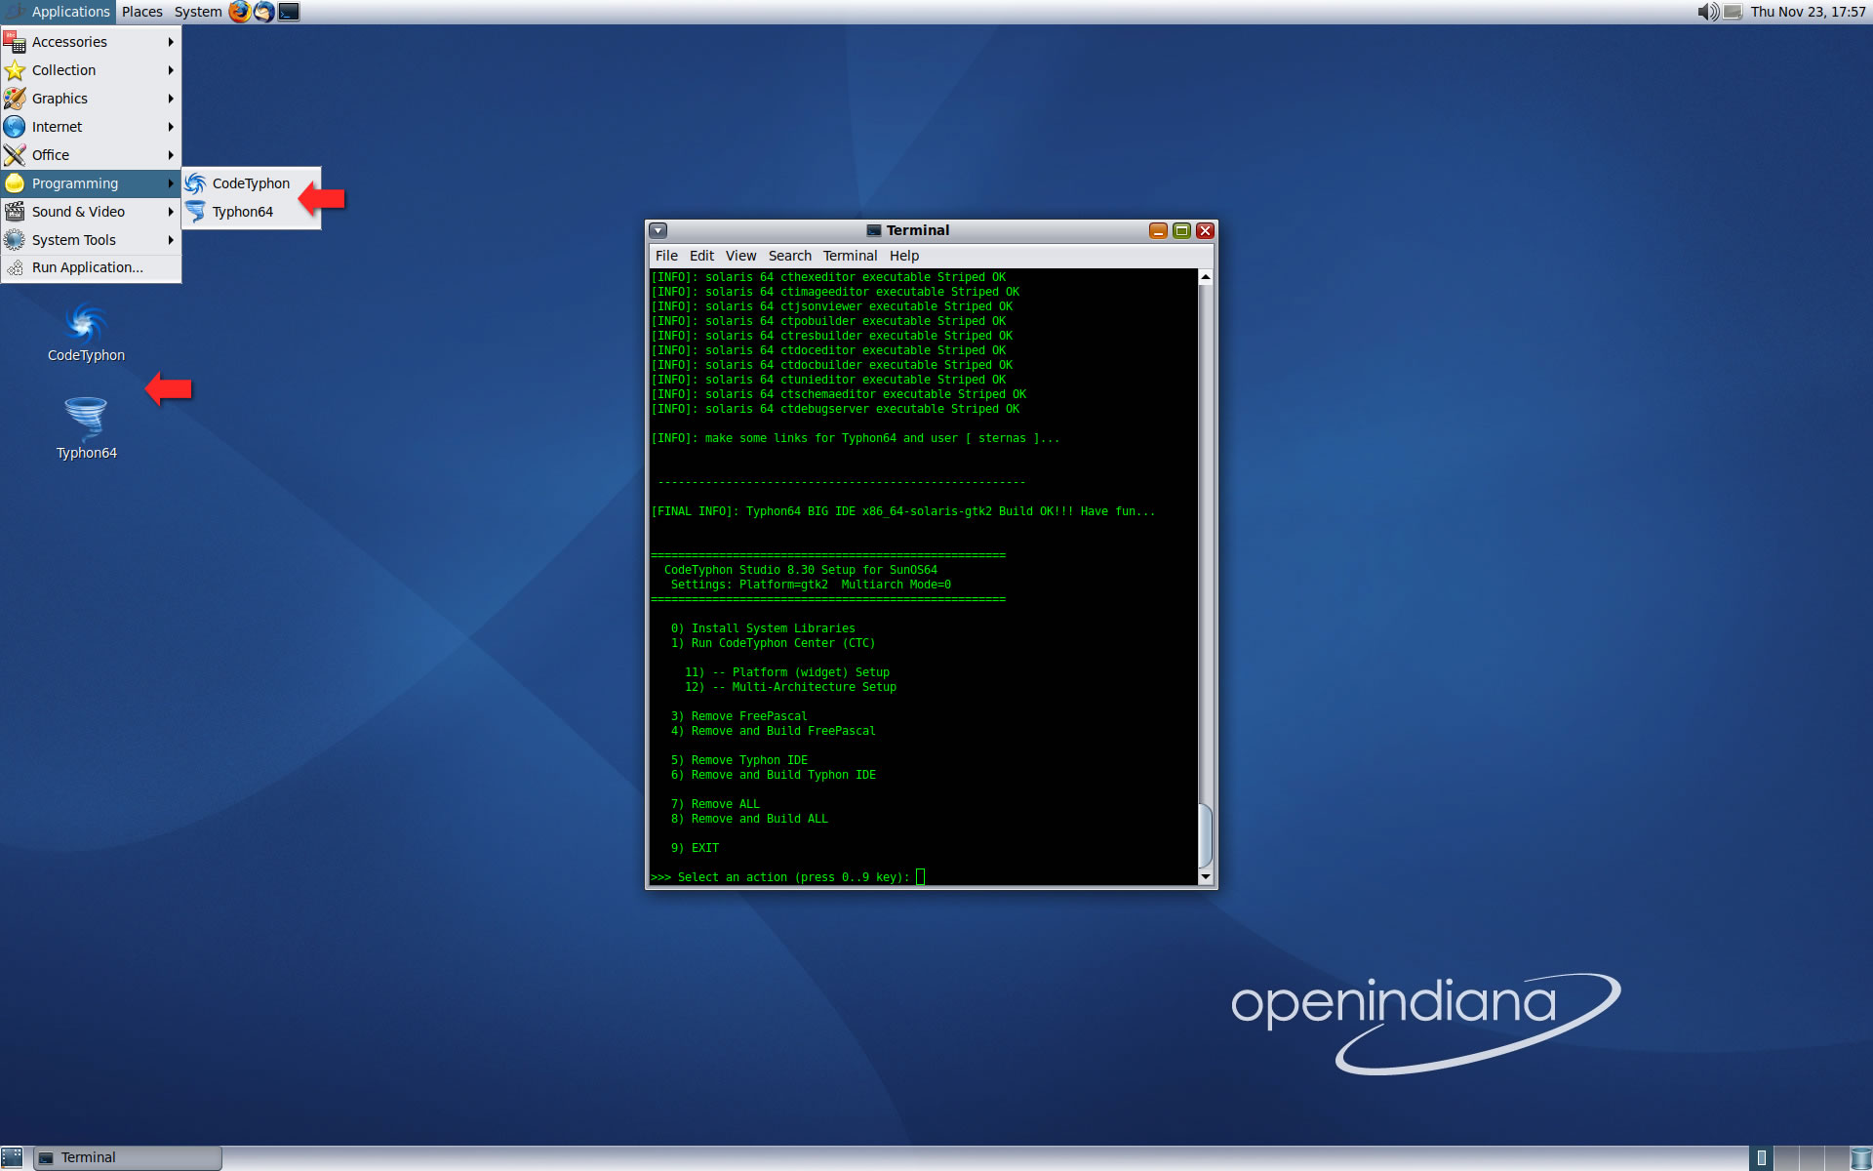Minimize the Terminal window with the orange button
Screen dimensions: 1873x1171
1158,230
